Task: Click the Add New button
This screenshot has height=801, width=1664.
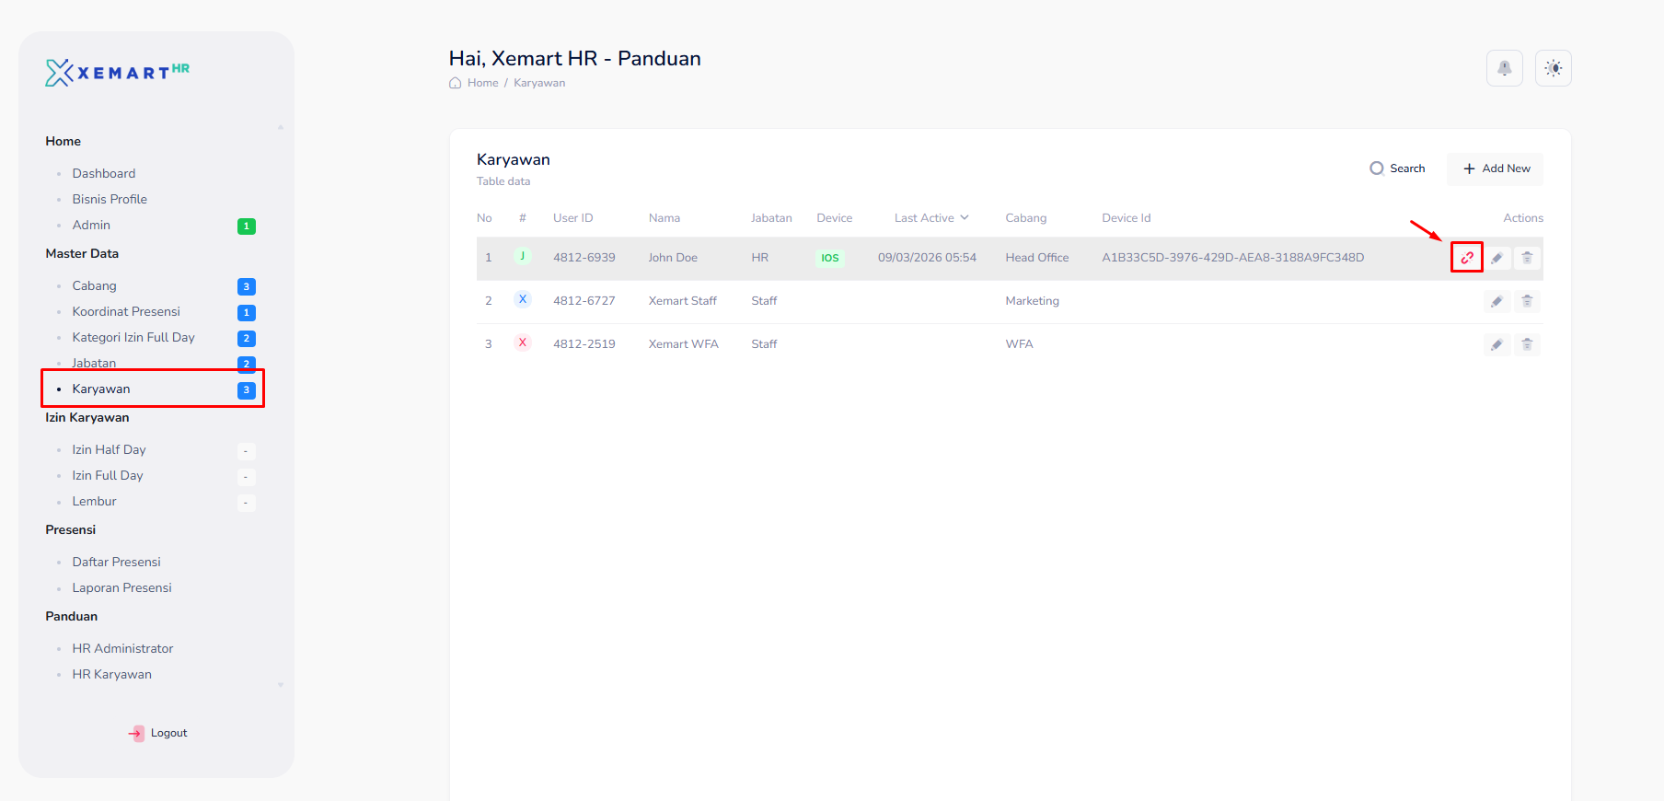Action: click(1496, 168)
